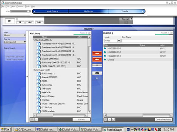Switch to the Music Source tab
Image resolution: width=177 pixels, height=132 pixels.
[x=52, y=11]
